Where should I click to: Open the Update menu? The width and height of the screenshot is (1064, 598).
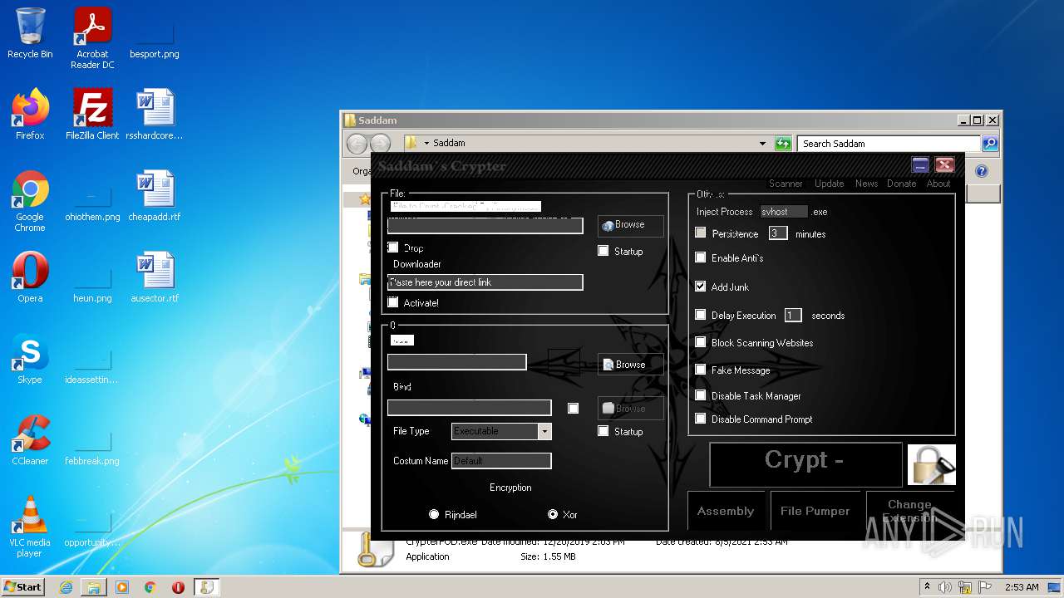829,184
